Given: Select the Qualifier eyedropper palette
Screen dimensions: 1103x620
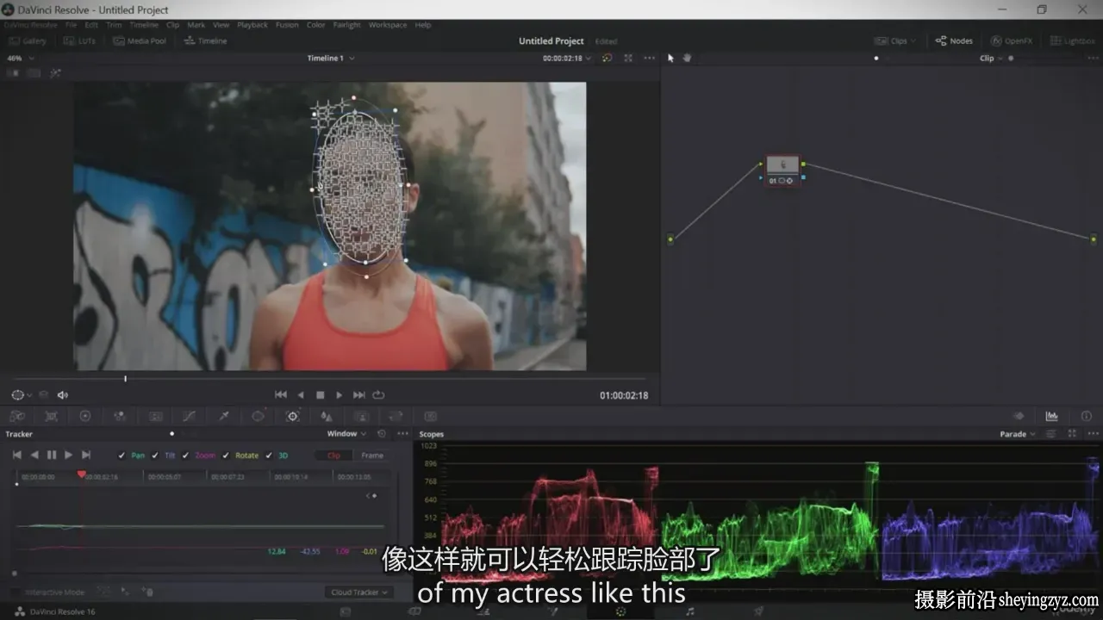Looking at the screenshot, I should [x=224, y=416].
